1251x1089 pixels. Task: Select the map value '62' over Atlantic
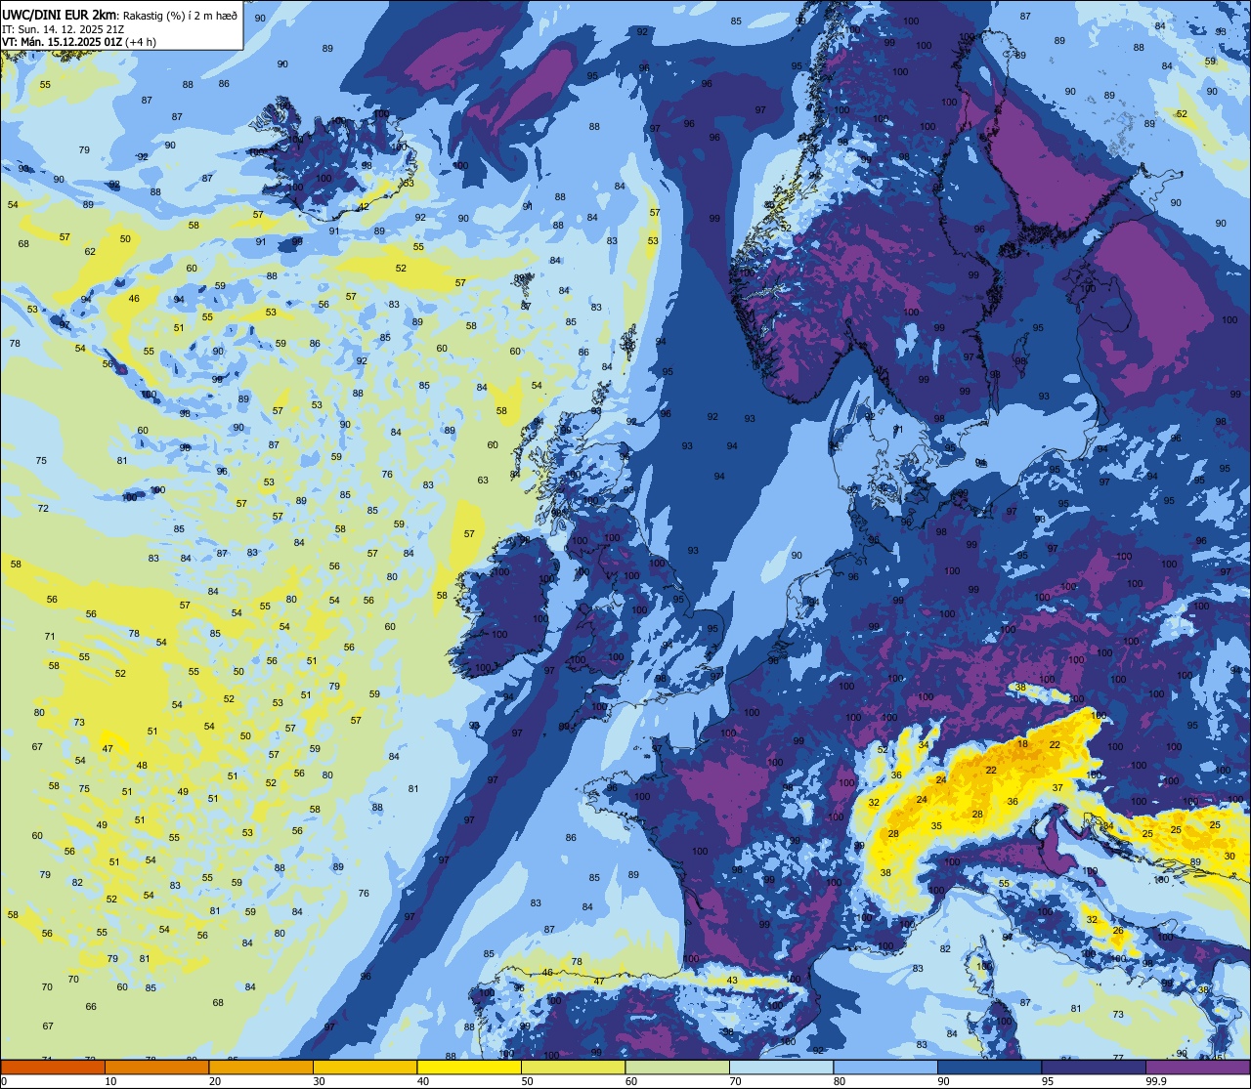pos(90,252)
